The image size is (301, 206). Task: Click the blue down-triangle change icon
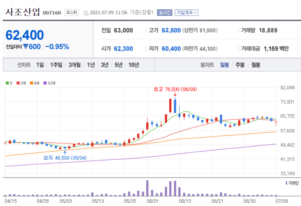pos(26,46)
